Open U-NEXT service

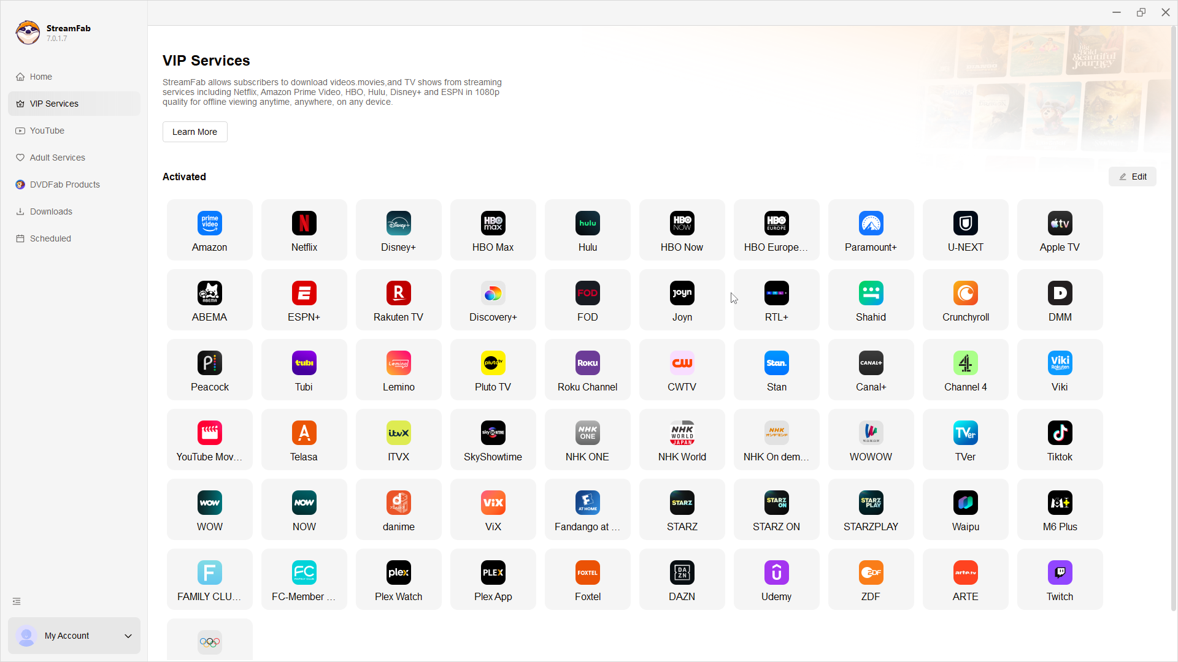(965, 230)
